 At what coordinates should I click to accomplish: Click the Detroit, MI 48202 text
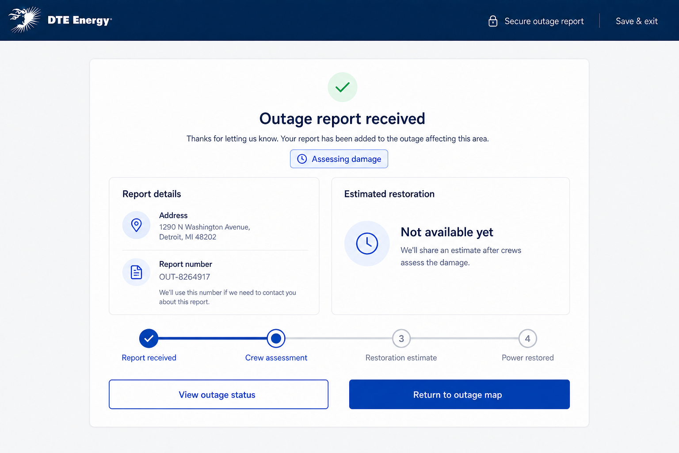[188, 237]
